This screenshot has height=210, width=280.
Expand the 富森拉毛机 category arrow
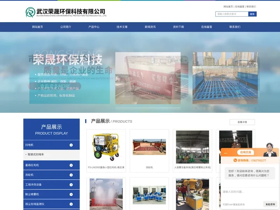pyautogui.click(x=71, y=165)
